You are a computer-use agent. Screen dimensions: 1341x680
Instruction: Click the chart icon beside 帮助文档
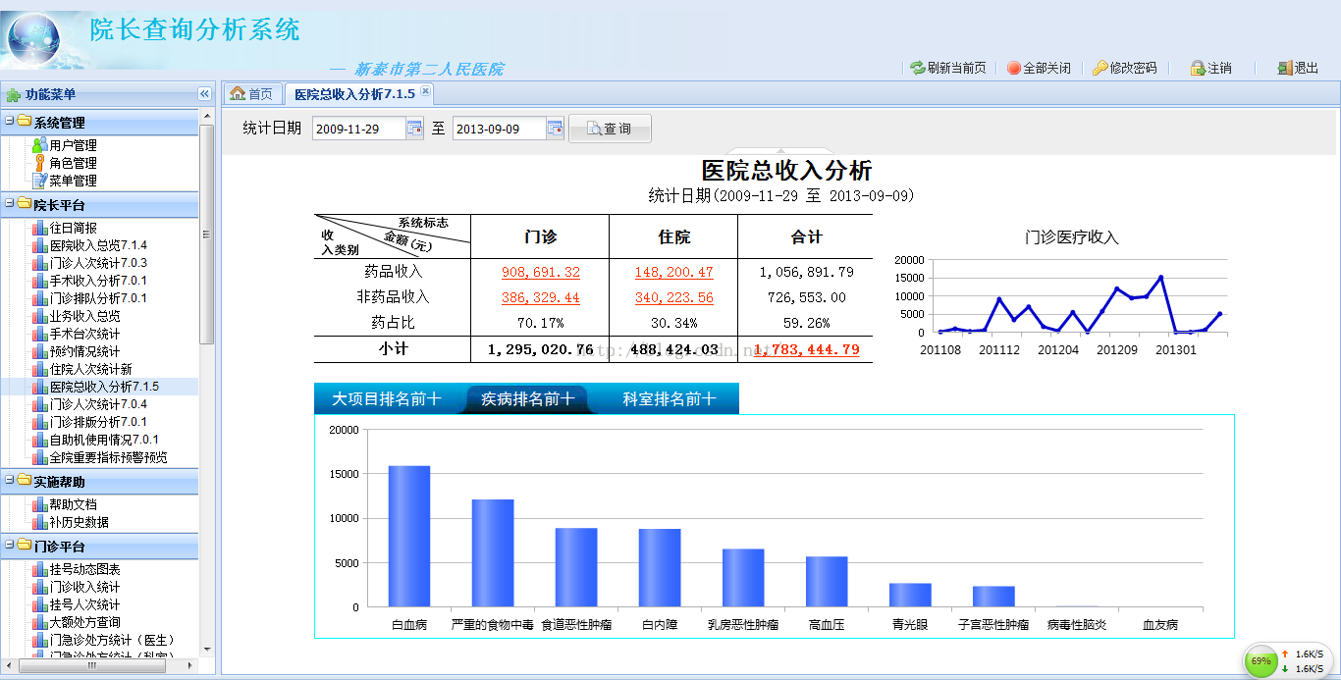click(39, 504)
